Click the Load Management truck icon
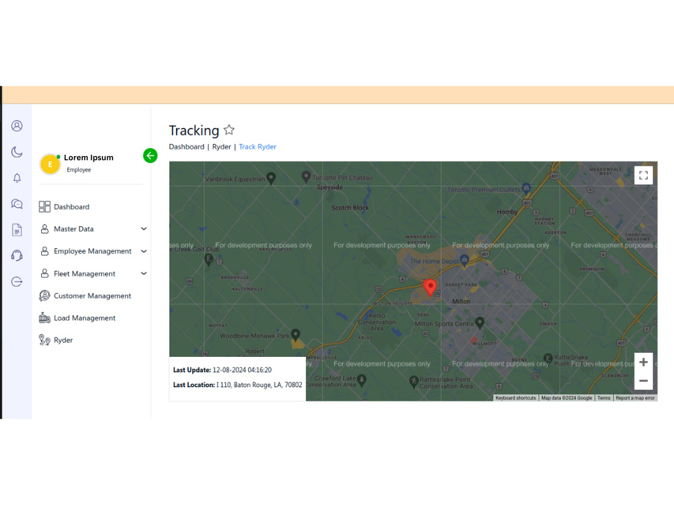Viewport: 674px width, 505px height. (x=44, y=318)
